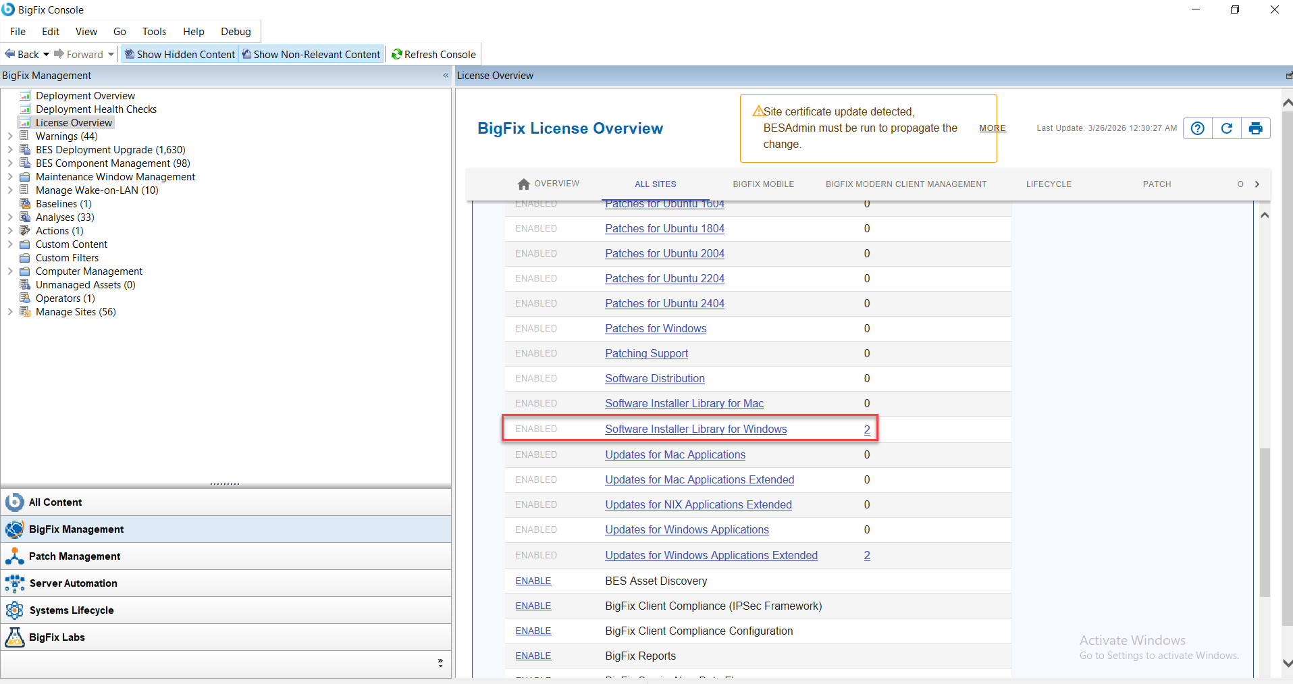Click the Systems Lifecycle gear icon
Image resolution: width=1293 pixels, height=684 pixels.
point(14,610)
